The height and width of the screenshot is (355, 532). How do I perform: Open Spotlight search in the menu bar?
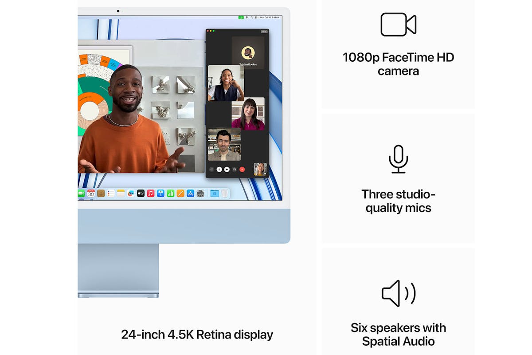[x=252, y=17]
